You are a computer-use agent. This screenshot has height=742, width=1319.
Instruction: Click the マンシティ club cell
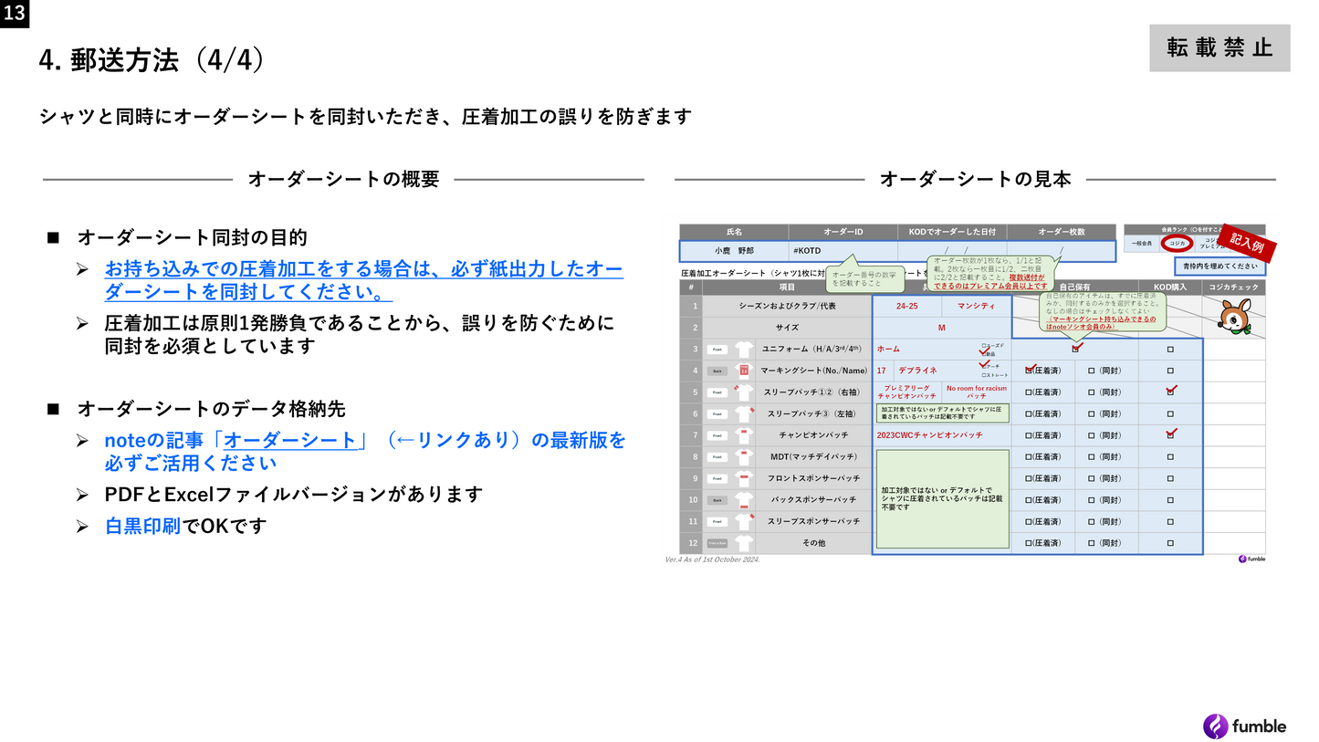click(x=976, y=306)
